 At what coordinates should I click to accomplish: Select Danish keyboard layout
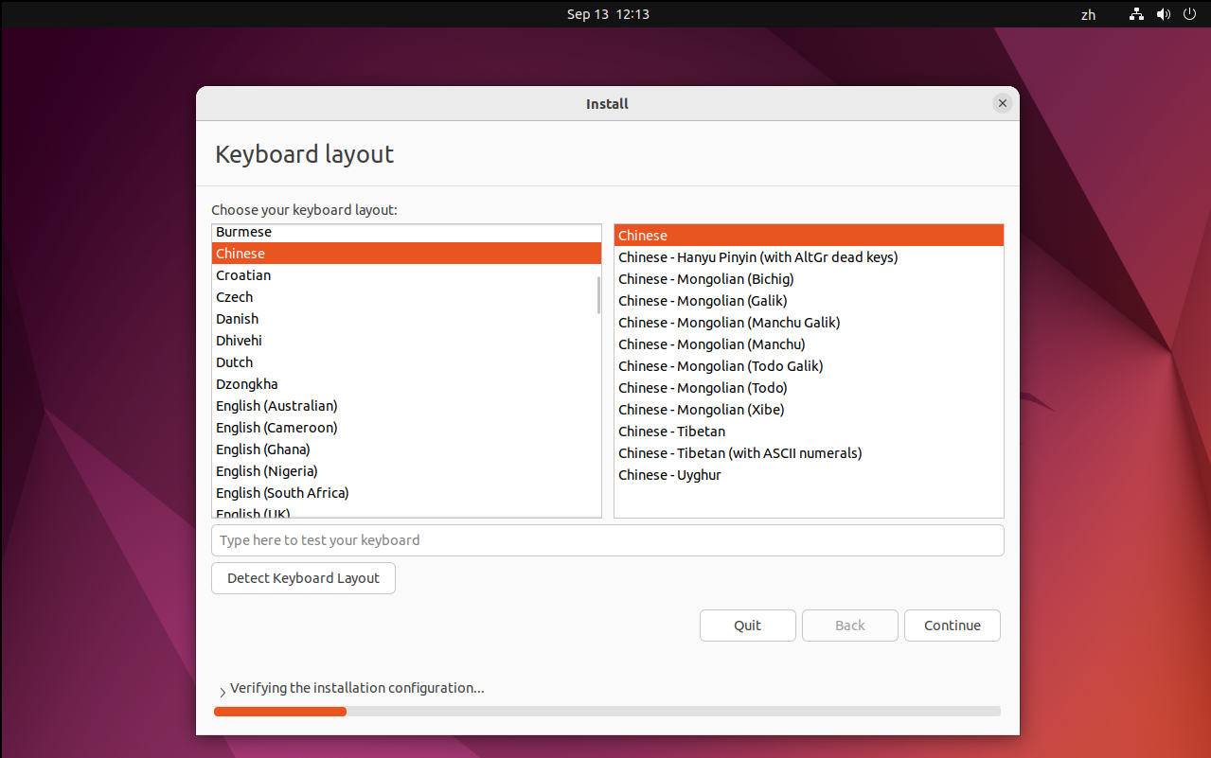406,319
